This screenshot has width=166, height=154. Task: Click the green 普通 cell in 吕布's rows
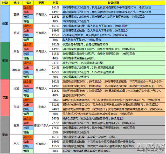click(28, 151)
